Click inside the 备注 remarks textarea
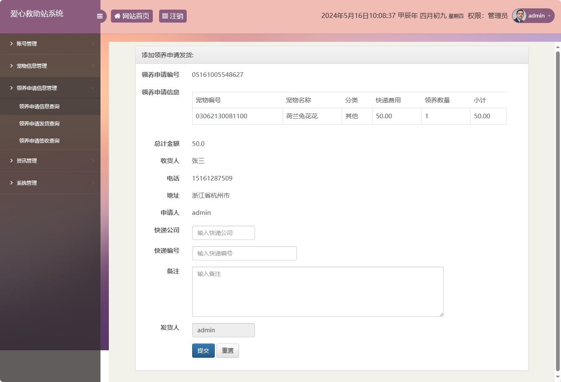Viewport: 561px width, 382px height. tap(317, 291)
